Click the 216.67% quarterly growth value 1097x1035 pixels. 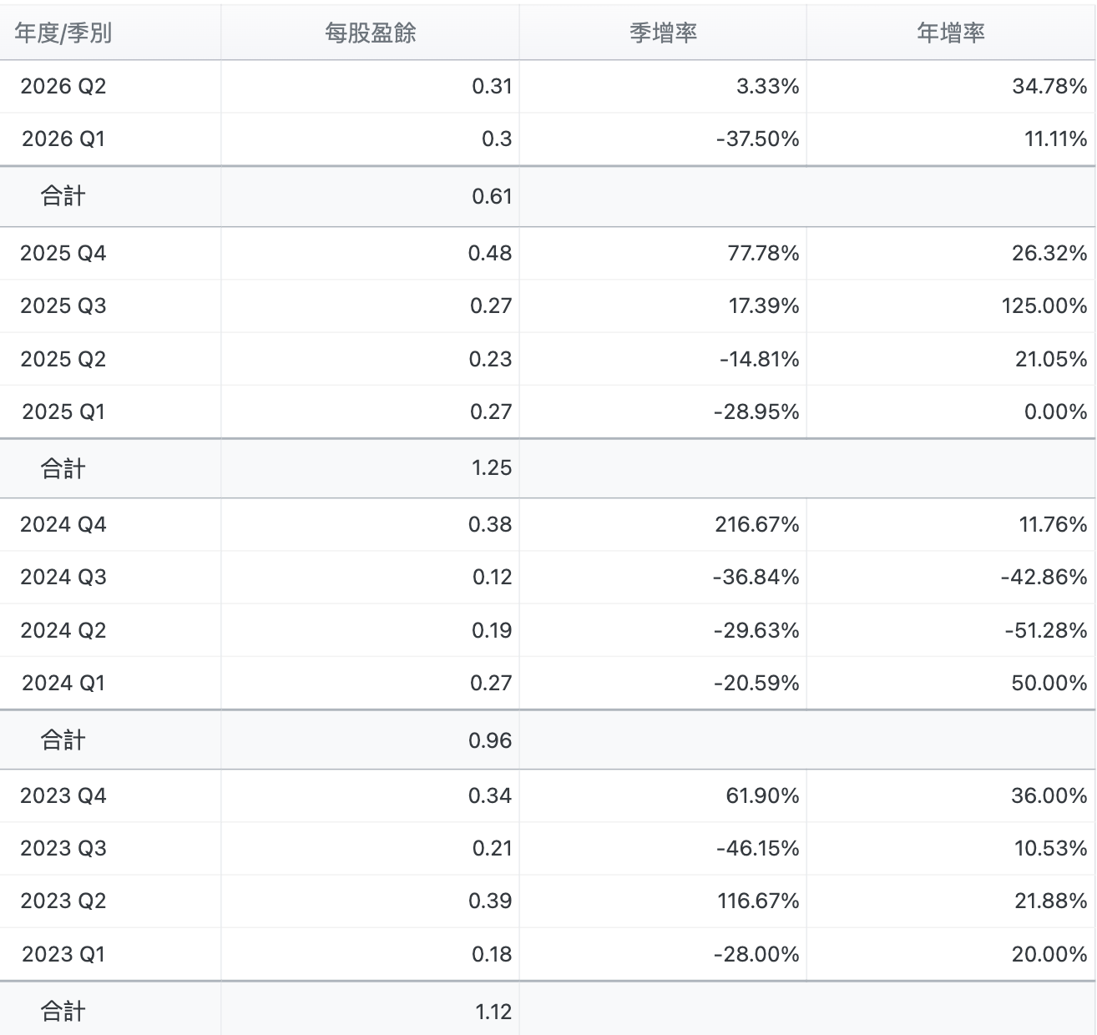point(757,524)
